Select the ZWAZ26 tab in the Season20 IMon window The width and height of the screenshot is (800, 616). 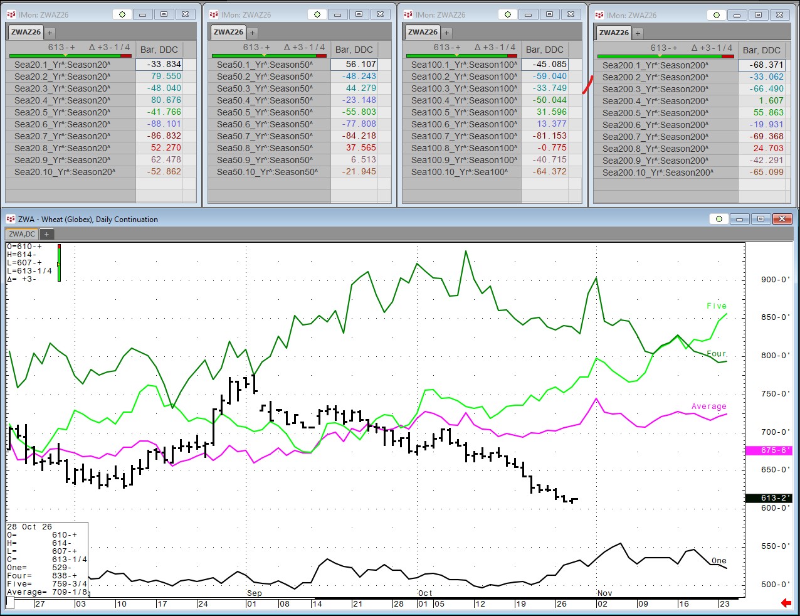(26, 32)
